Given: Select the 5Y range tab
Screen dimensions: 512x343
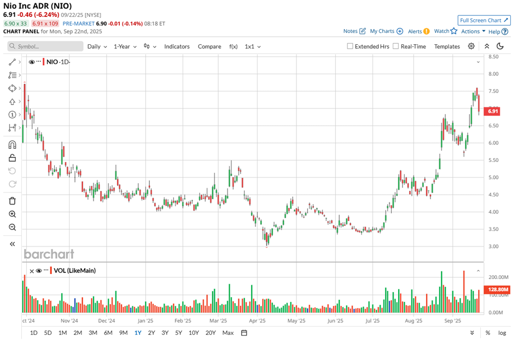Looking at the screenshot, I should point(178,333).
